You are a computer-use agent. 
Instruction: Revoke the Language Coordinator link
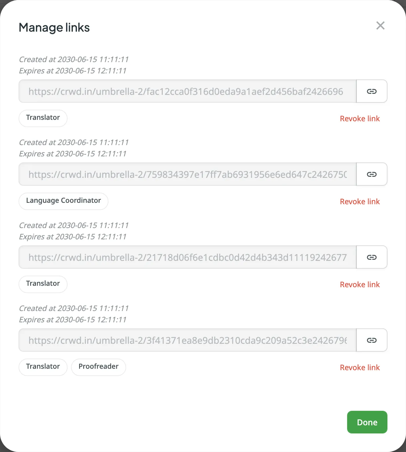coord(360,201)
